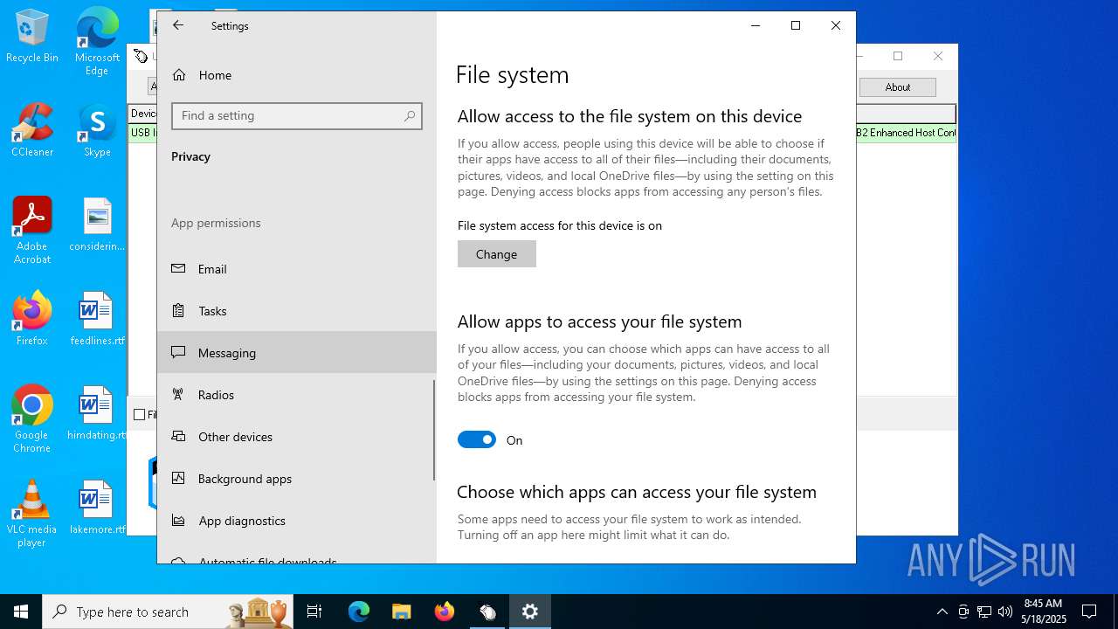Click the Settings sidebar scrollbar
This screenshot has width=1118, height=629.
434,430
